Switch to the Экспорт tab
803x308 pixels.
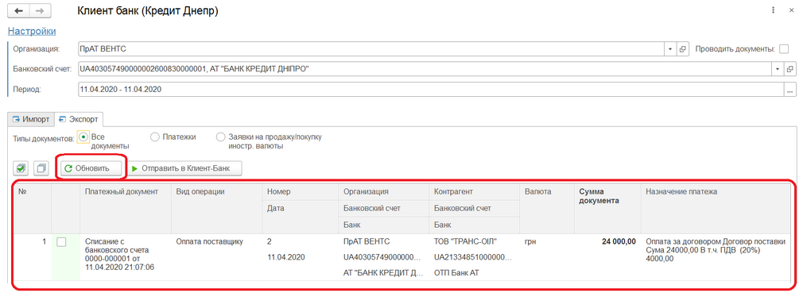(80, 119)
